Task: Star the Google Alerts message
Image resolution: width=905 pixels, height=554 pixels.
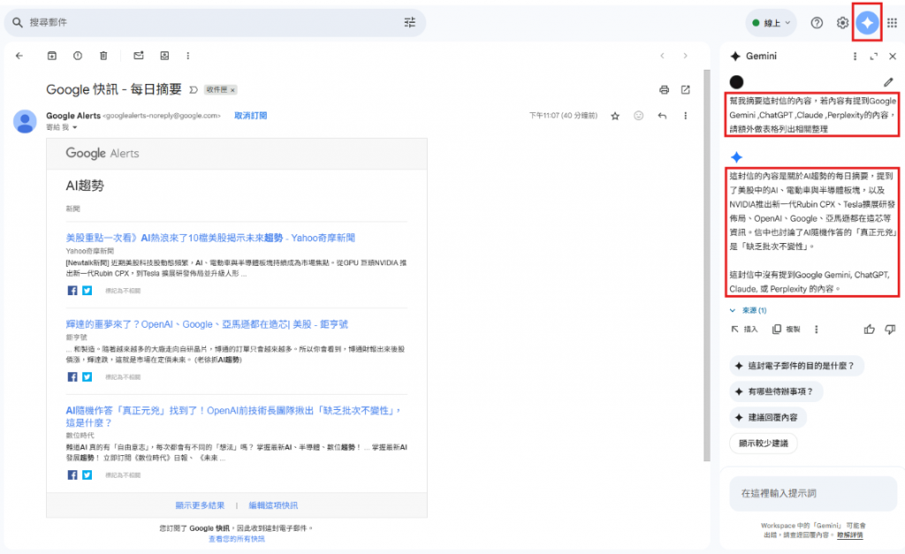Action: [615, 116]
